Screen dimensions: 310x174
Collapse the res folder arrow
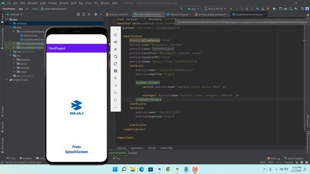click(11, 56)
